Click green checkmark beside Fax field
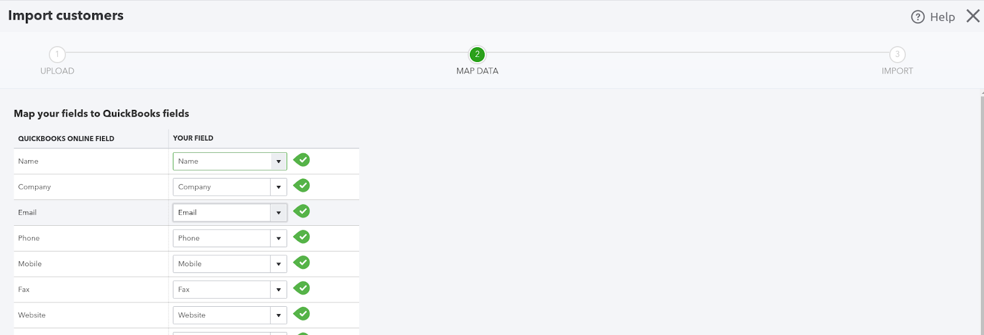 click(x=301, y=289)
